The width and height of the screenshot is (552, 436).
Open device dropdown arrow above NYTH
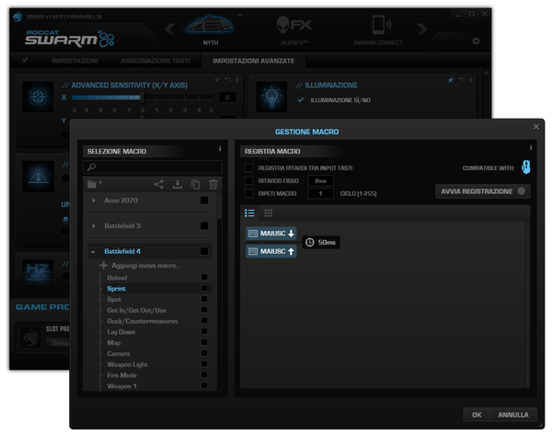pos(240,15)
